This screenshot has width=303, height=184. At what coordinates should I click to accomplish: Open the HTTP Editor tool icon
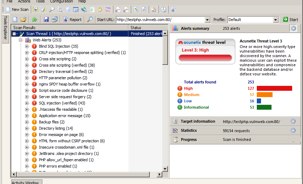pyautogui.click(x=76, y=9)
